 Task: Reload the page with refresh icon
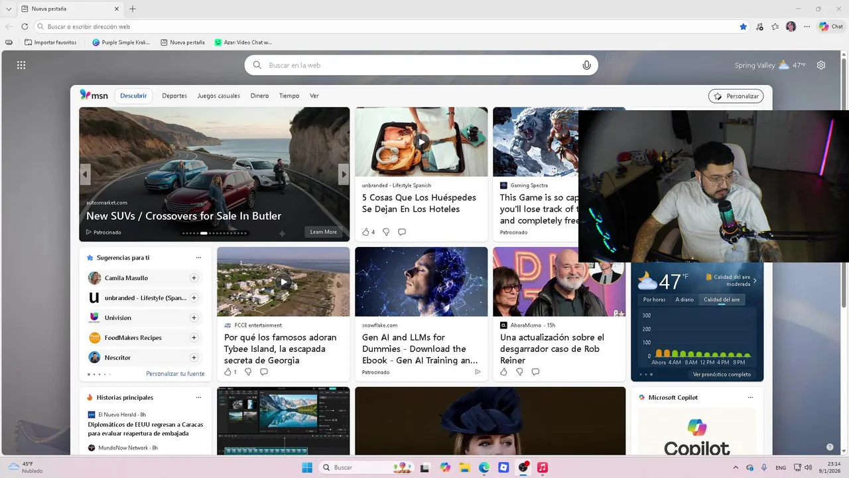click(x=25, y=27)
